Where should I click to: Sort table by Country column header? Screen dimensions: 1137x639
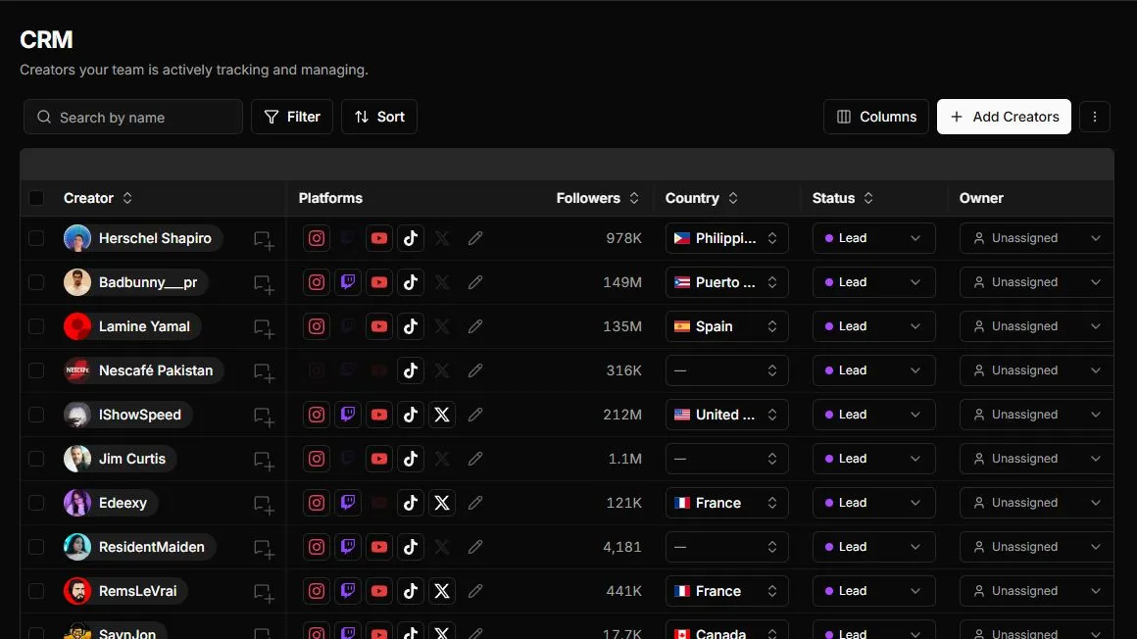pos(701,198)
